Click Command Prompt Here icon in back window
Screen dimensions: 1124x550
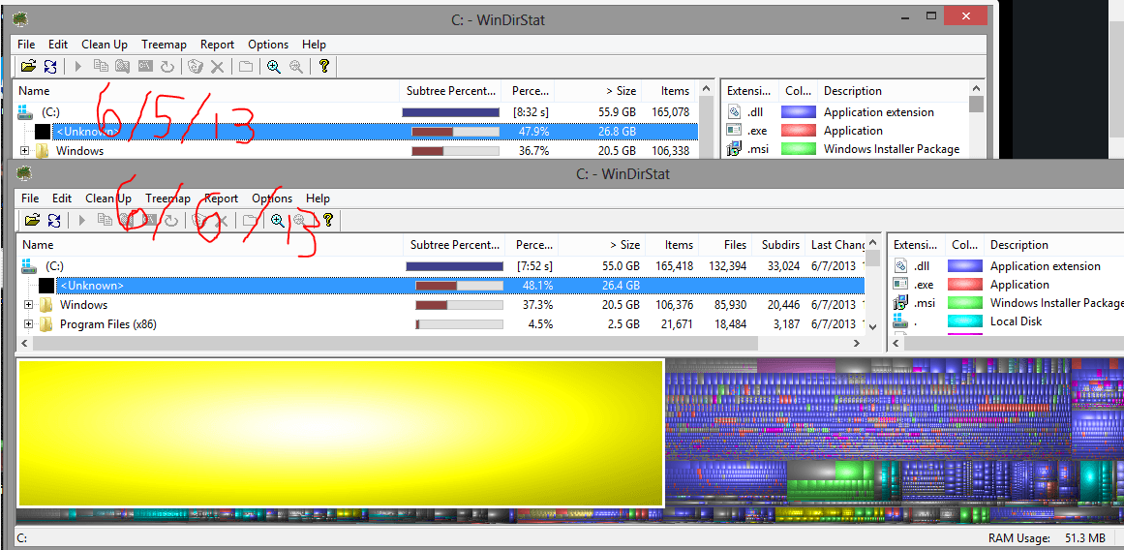pyautogui.click(x=145, y=67)
